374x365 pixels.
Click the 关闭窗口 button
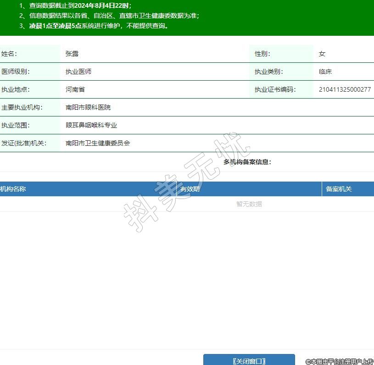(249, 360)
